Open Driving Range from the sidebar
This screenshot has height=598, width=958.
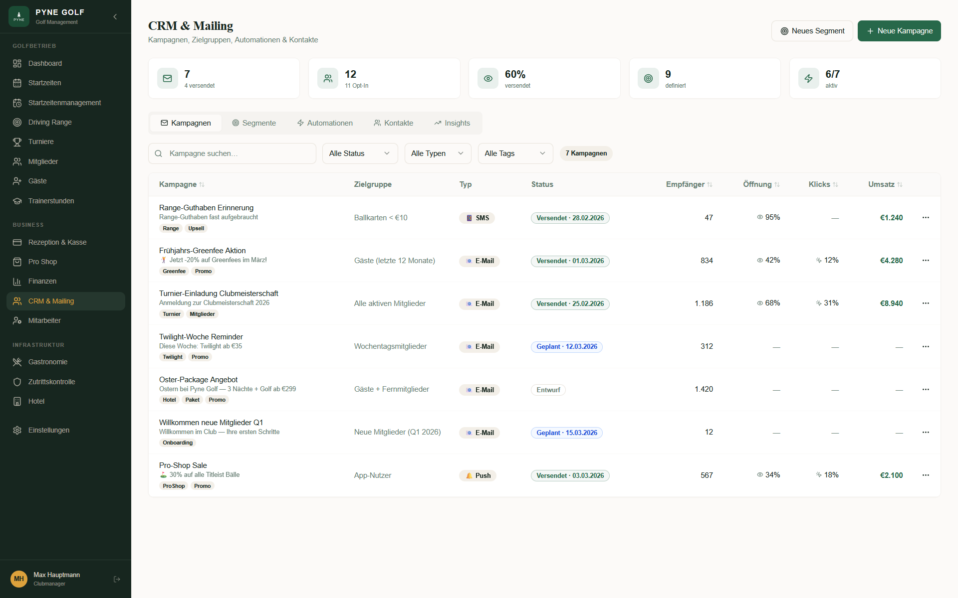point(50,122)
